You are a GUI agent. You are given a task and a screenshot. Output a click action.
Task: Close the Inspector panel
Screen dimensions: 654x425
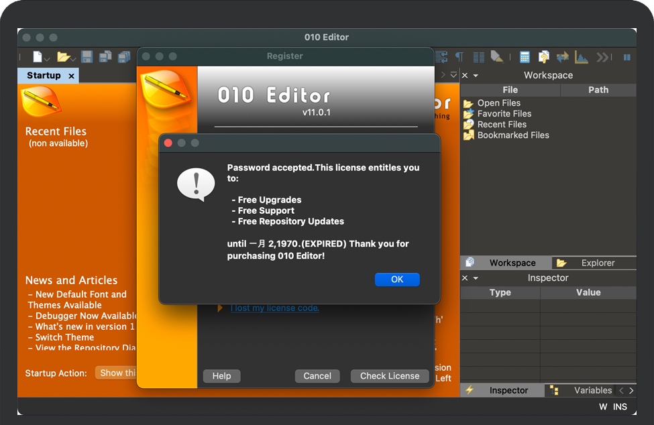click(x=465, y=278)
